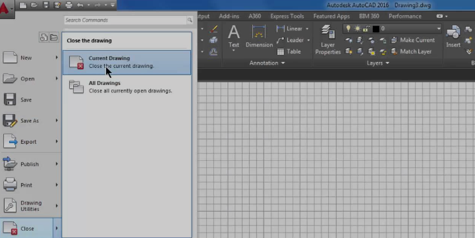The height and width of the screenshot is (238, 475).
Task: Open the New menu entry
Action: point(30,57)
